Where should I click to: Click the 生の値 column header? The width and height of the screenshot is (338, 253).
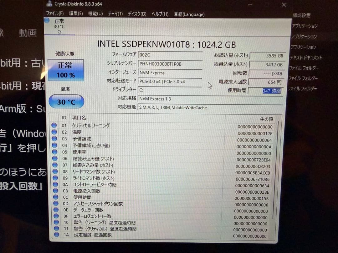tap(266, 119)
